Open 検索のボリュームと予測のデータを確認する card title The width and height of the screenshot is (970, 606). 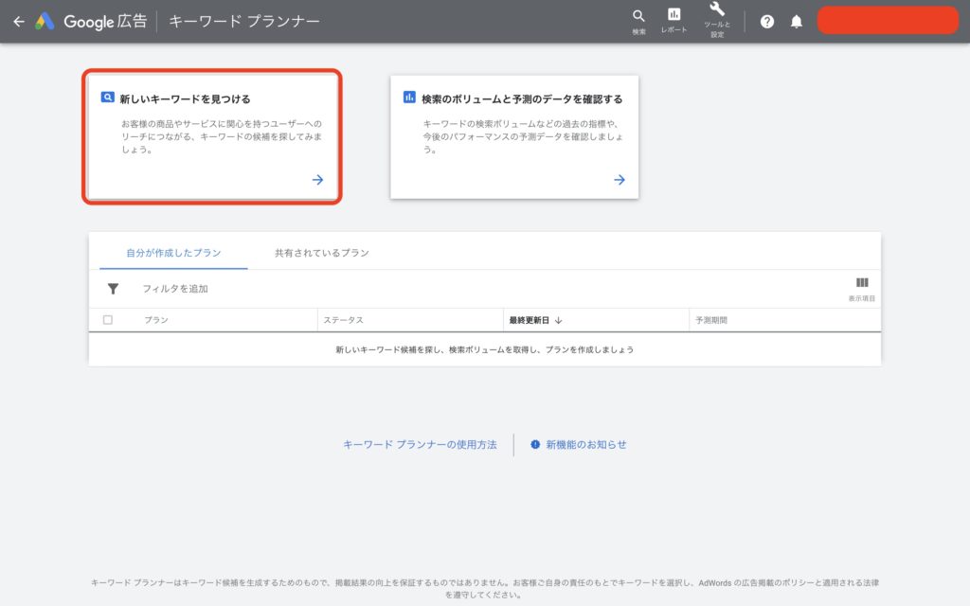(522, 98)
